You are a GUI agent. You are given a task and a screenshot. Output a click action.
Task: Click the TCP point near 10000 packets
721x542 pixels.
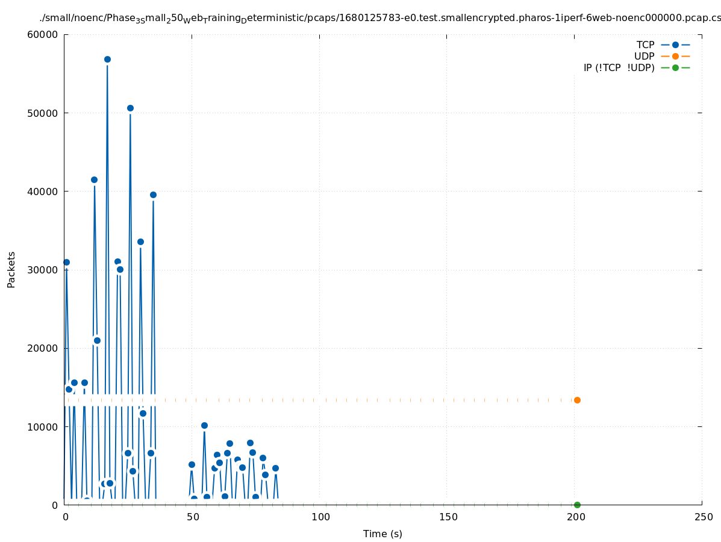point(204,426)
